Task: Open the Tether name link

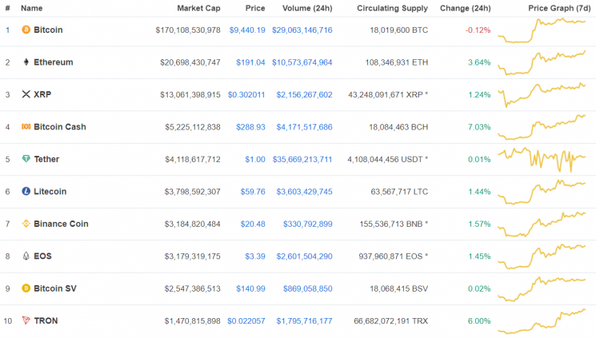Action: point(46,159)
